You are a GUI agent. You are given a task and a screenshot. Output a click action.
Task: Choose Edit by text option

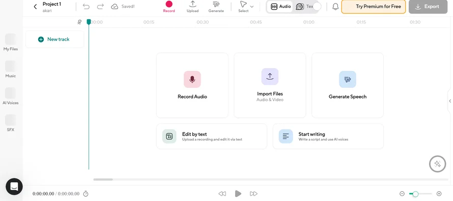click(x=212, y=137)
